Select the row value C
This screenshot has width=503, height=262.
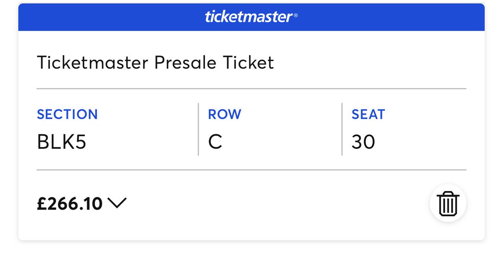[215, 143]
